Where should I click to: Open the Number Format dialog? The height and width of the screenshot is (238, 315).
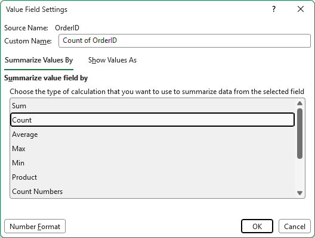[x=35, y=226]
